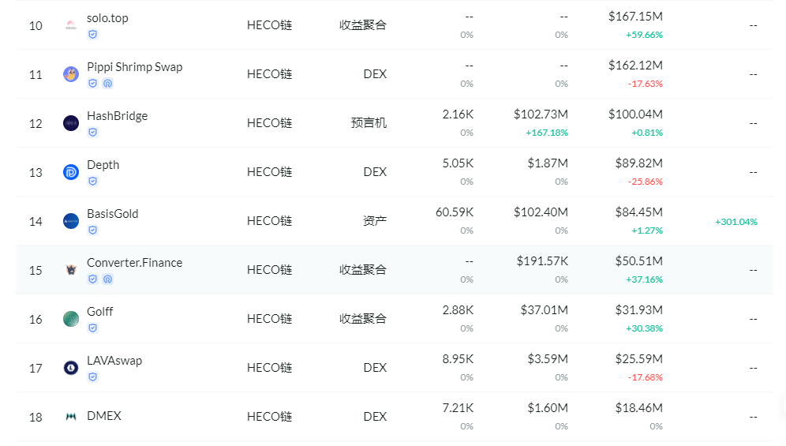
Task: Open the HashBridge project link
Action: click(118, 116)
